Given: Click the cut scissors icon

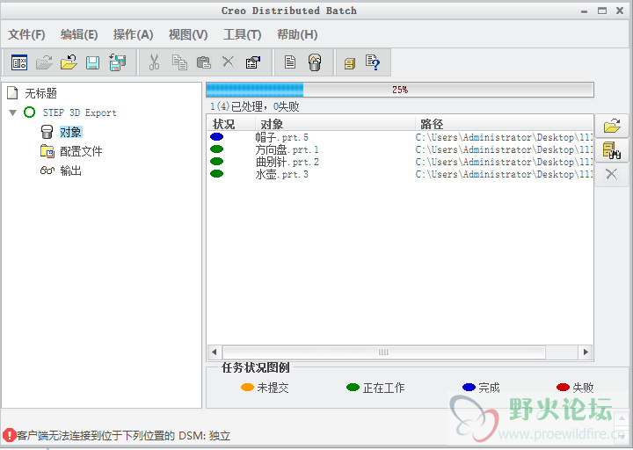Looking at the screenshot, I should 154,62.
